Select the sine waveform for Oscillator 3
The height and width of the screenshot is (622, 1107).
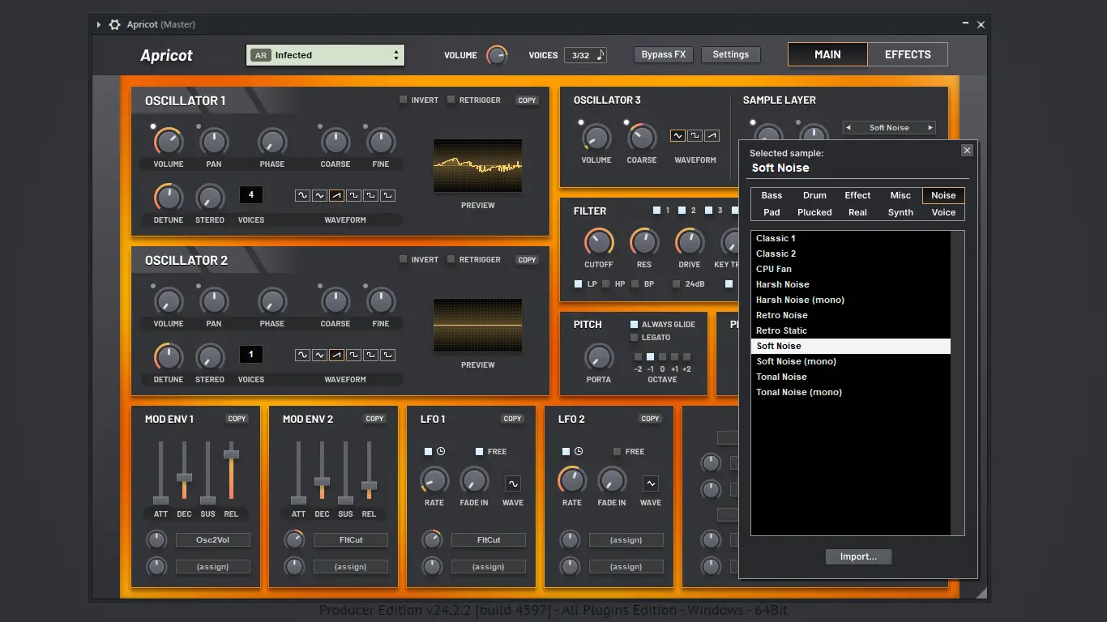click(678, 135)
